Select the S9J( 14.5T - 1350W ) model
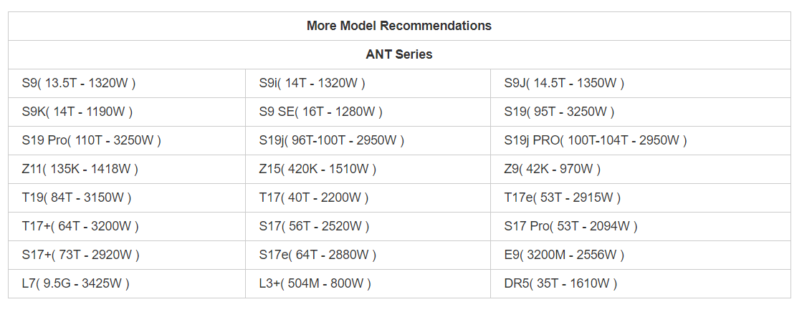This screenshot has height=312, width=812. [565, 83]
